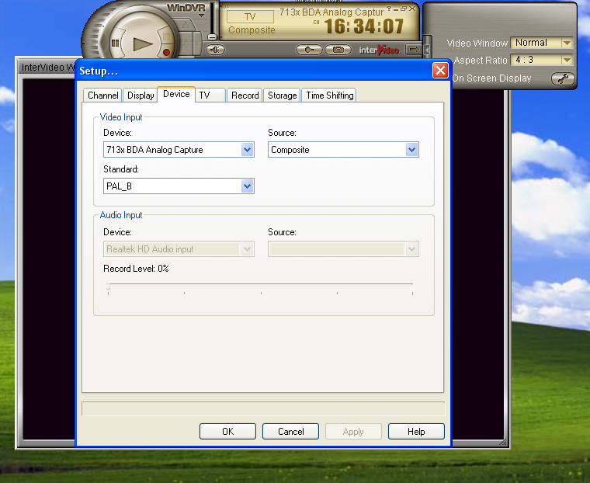
Task: Start playback with the WinDVR play button
Action: [x=142, y=44]
